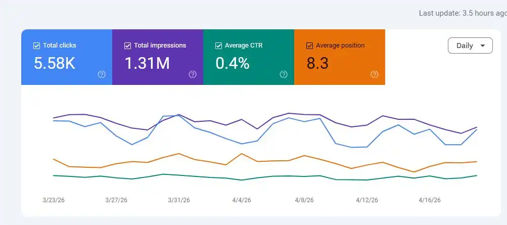Open help icon on Average position card
This screenshot has width=507, height=225.
(375, 75)
